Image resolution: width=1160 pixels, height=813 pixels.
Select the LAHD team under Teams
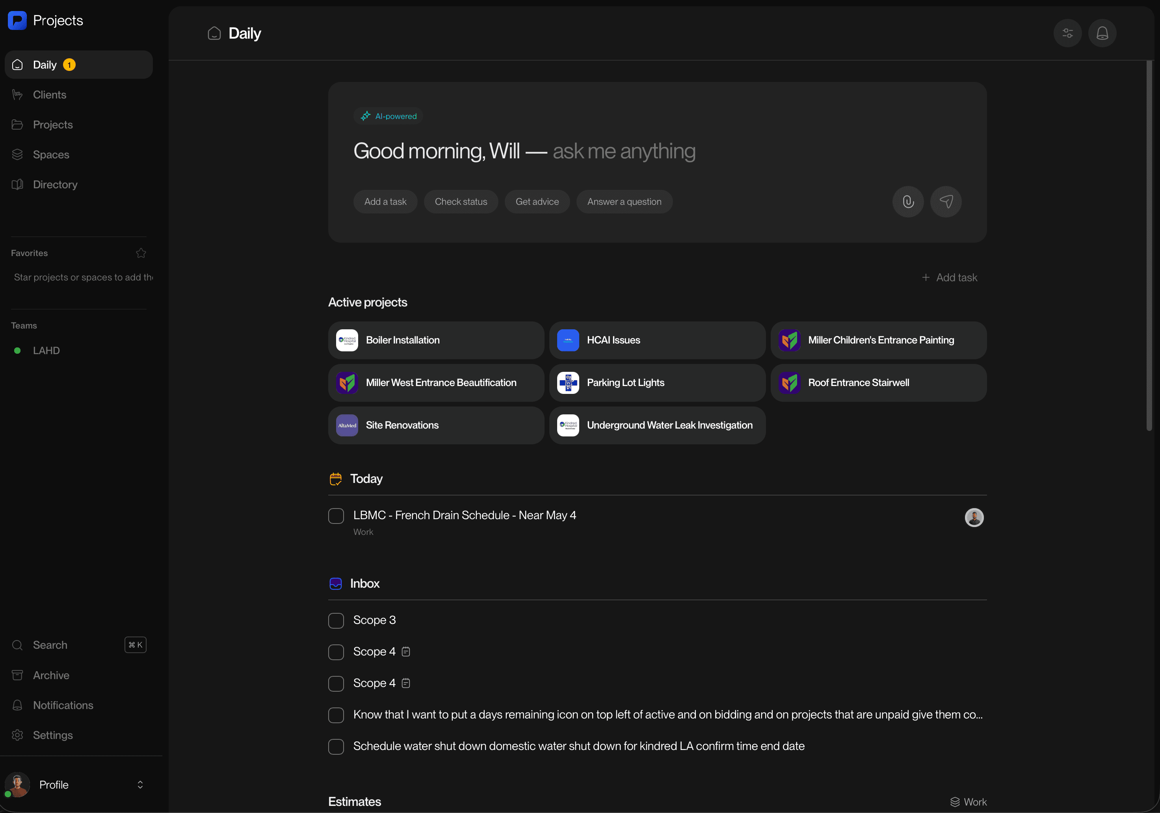[46, 351]
